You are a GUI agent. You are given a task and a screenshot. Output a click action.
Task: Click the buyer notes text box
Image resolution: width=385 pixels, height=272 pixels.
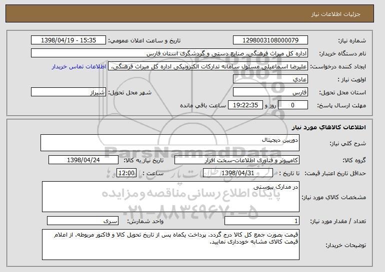(x=170, y=245)
